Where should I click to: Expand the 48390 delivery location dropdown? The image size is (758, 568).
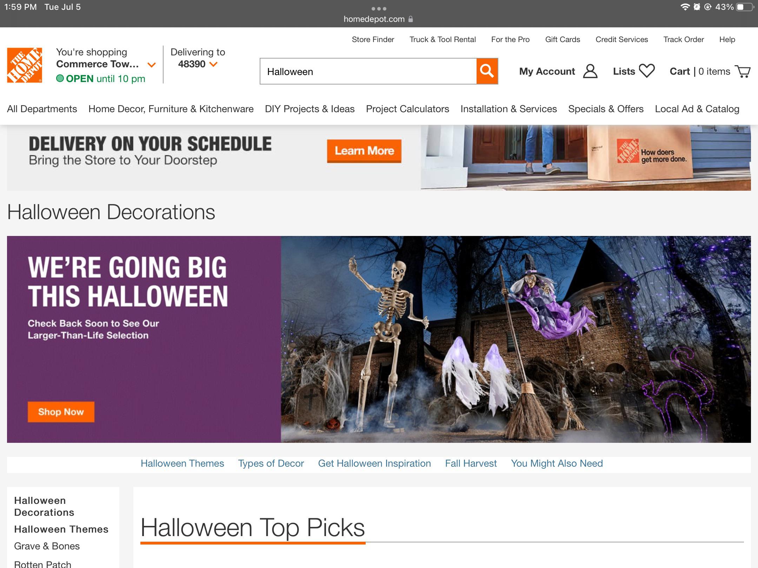(213, 64)
